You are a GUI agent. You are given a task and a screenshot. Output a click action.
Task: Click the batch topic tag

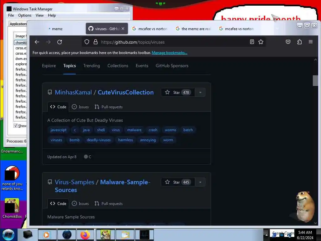tap(188, 130)
